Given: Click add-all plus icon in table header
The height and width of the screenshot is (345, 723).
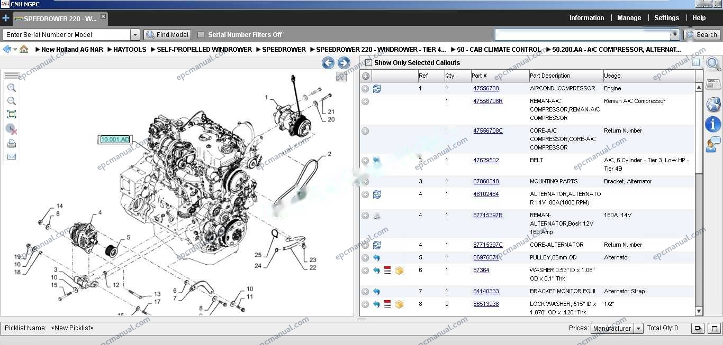Looking at the screenshot, I should tap(365, 76).
